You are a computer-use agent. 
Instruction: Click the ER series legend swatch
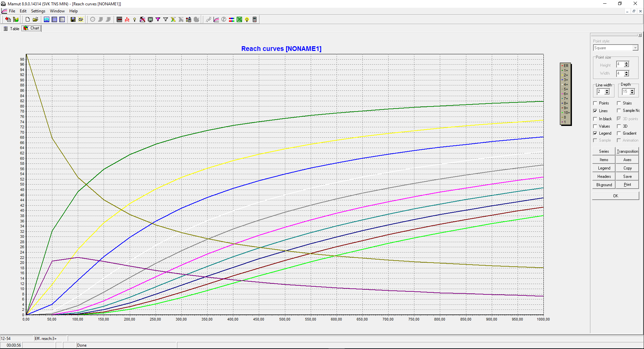pos(562,66)
